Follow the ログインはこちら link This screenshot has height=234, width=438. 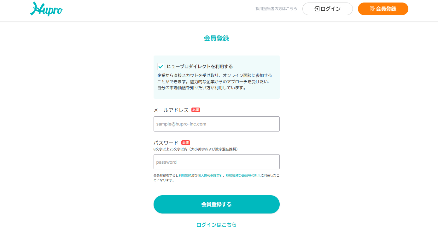pos(216,225)
